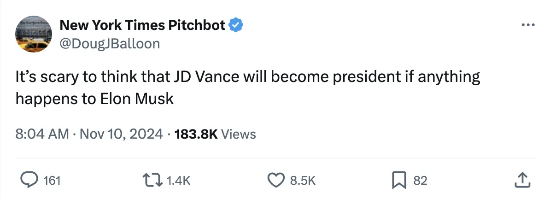Click the reply speech bubble icon
The height and width of the screenshot is (199, 550).
coord(29,180)
